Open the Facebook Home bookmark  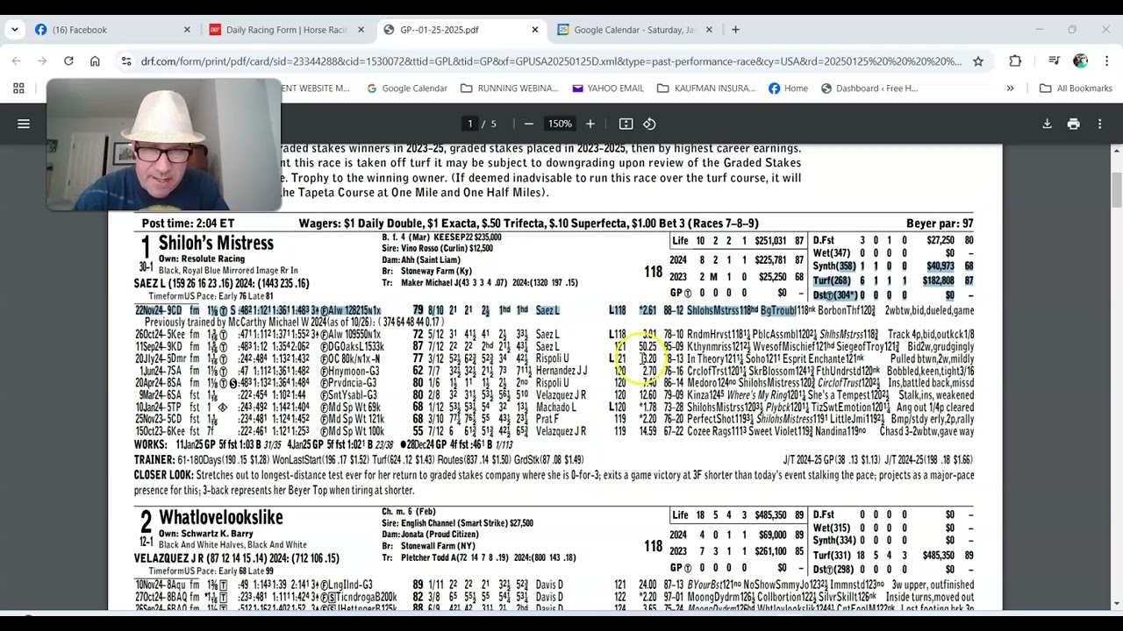(x=788, y=89)
